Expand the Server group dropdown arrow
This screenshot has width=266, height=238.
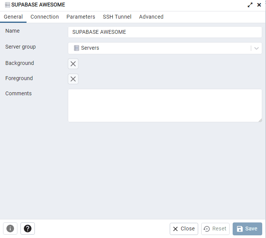point(257,48)
